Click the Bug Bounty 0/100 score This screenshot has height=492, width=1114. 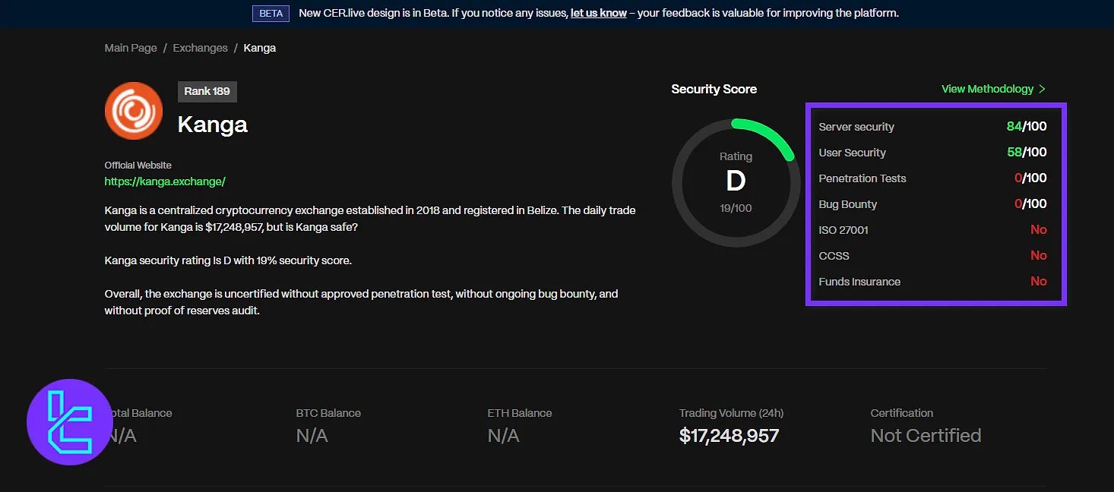[1030, 204]
